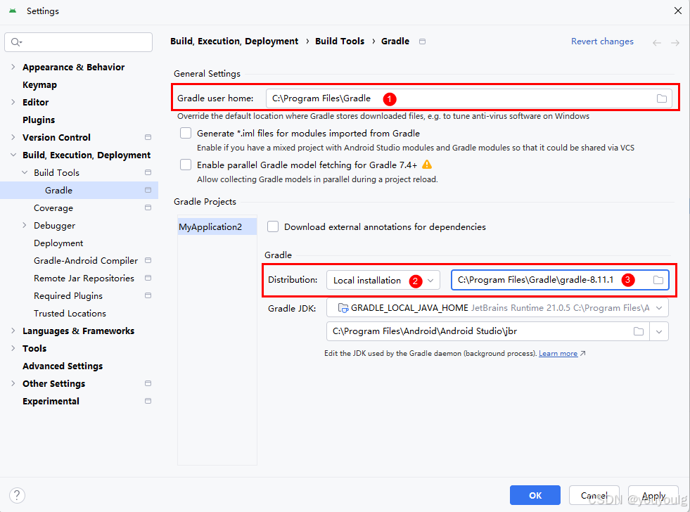Click project marker icon beside Other Settings
Image resolution: width=690 pixels, height=512 pixels.
pos(148,383)
